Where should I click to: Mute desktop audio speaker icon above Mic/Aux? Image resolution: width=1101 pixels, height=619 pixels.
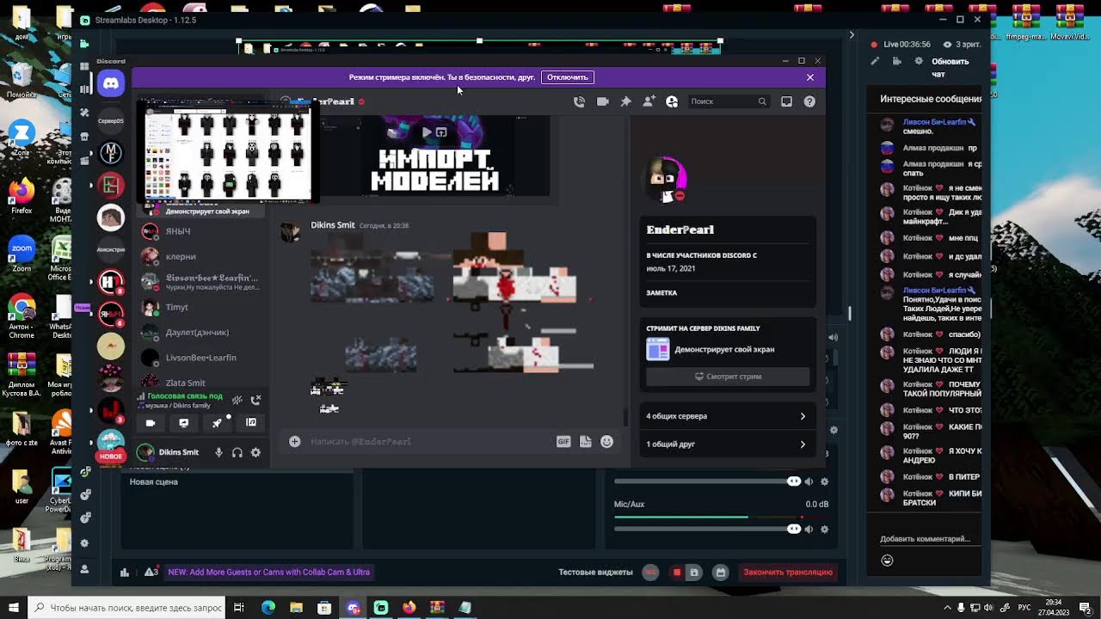pyautogui.click(x=809, y=481)
